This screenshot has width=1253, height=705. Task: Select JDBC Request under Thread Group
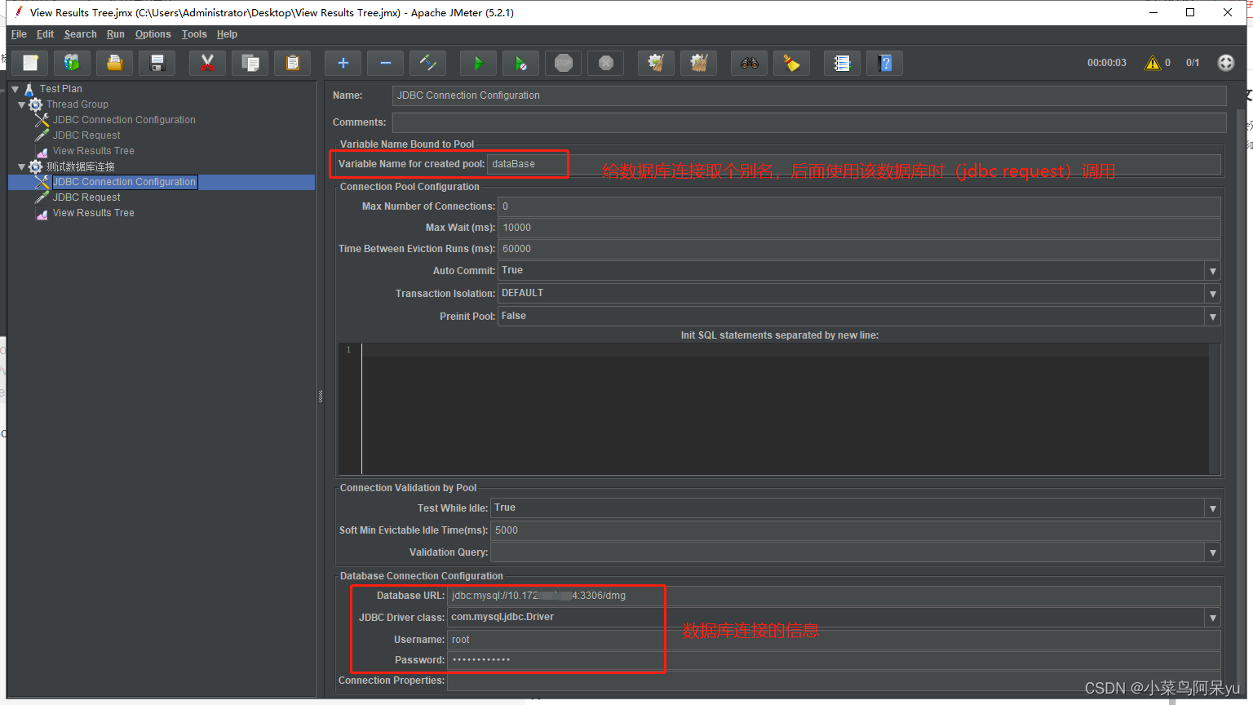point(86,135)
